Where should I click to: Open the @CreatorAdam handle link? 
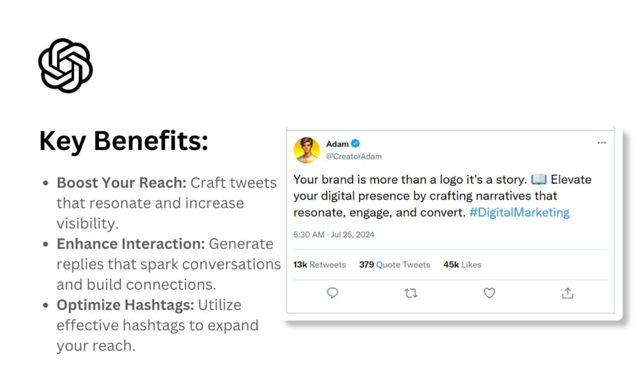[354, 156]
